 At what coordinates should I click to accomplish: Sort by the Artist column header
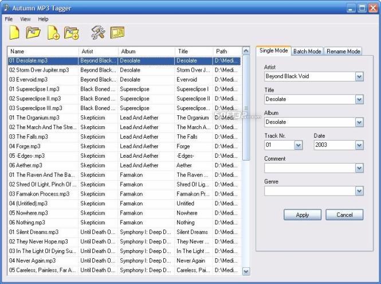pyautogui.click(x=99, y=51)
